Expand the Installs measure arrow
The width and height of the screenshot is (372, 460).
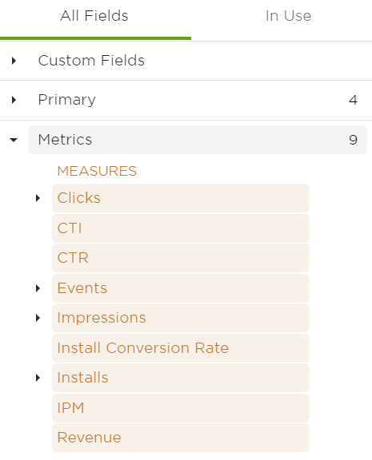(x=38, y=378)
